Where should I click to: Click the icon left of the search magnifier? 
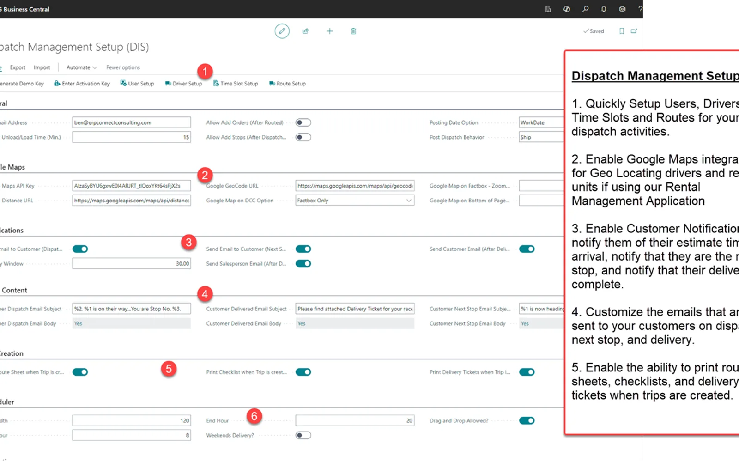coord(567,9)
